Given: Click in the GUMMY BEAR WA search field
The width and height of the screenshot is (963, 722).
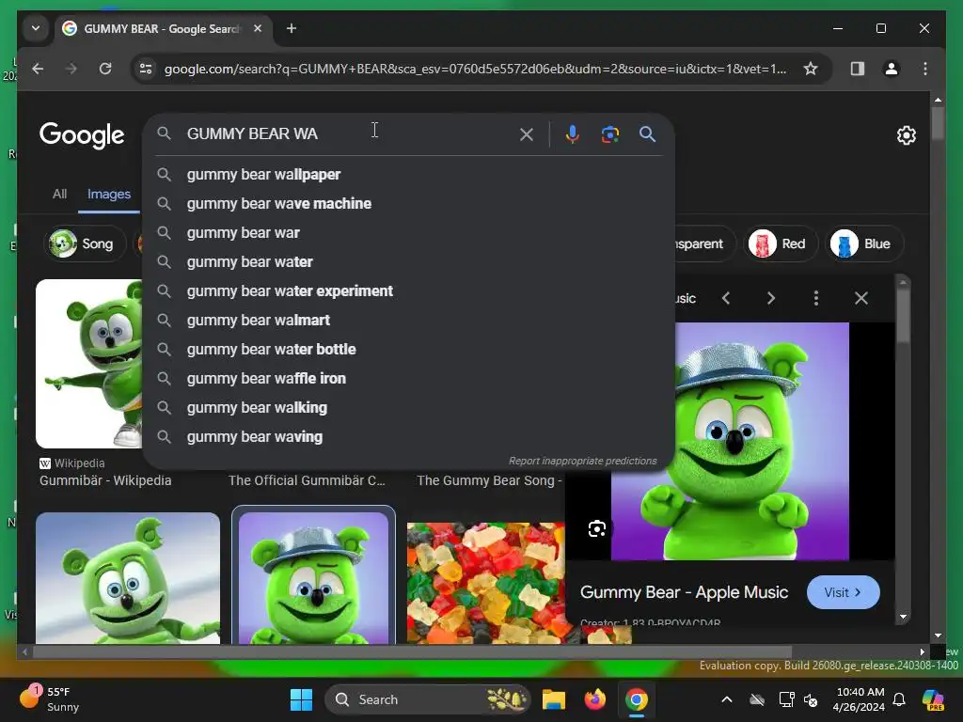Looking at the screenshot, I should 347,133.
